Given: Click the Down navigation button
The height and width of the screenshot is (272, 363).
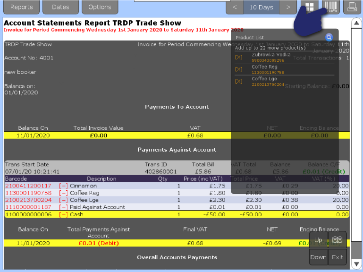Looking at the screenshot, I should point(318,257).
